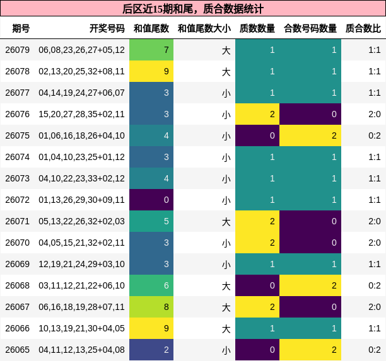Click dark purple tail-sum cell 0 in row 26072
This screenshot has height=361, width=386.
(x=151, y=200)
